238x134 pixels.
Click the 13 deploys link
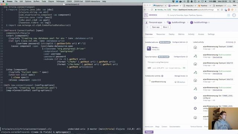click(180, 82)
